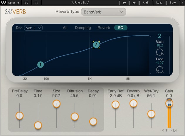Switch to the Reverb view tab

pyautogui.click(x=104, y=28)
